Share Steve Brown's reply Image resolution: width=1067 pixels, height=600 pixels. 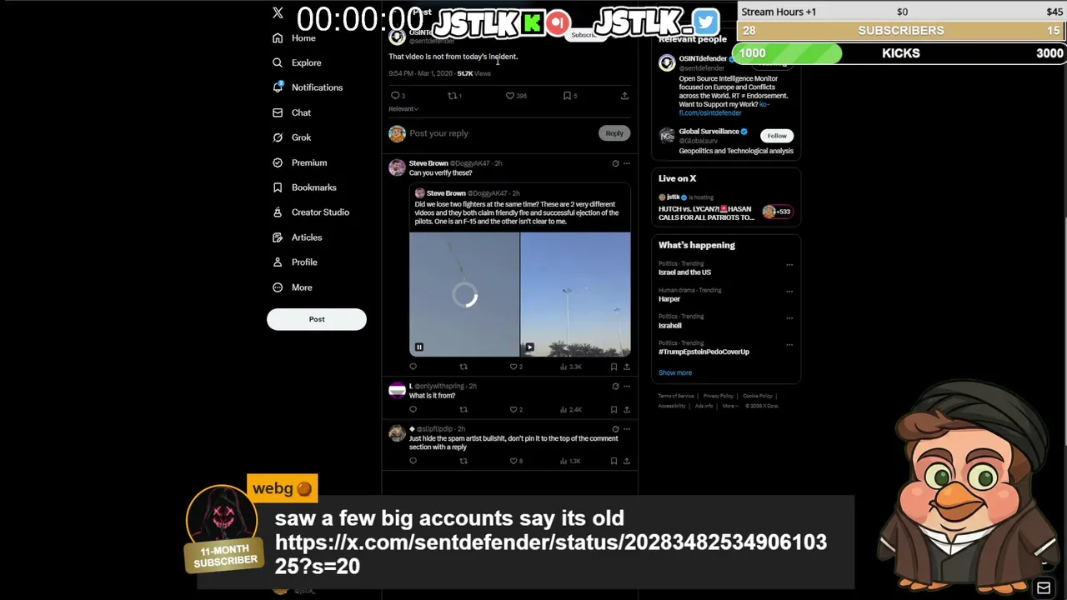(627, 367)
